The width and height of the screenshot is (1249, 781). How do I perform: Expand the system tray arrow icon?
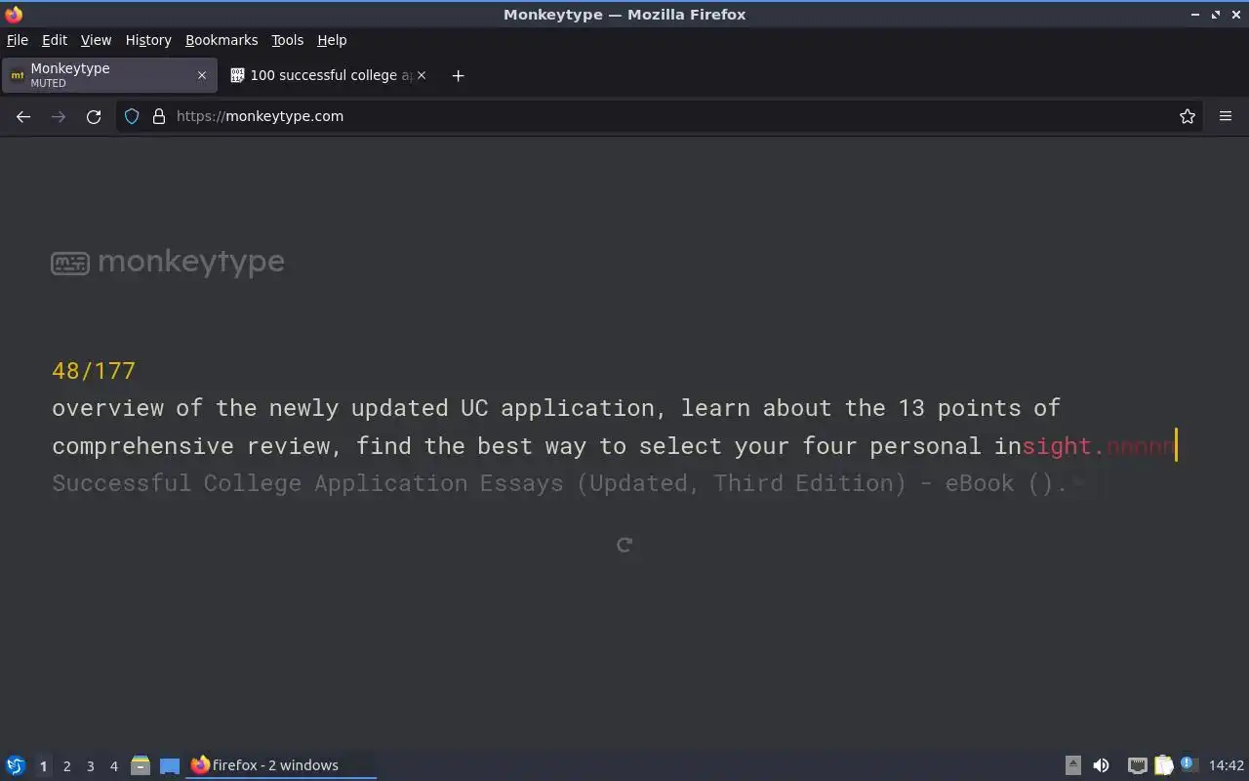pyautogui.click(x=1073, y=765)
